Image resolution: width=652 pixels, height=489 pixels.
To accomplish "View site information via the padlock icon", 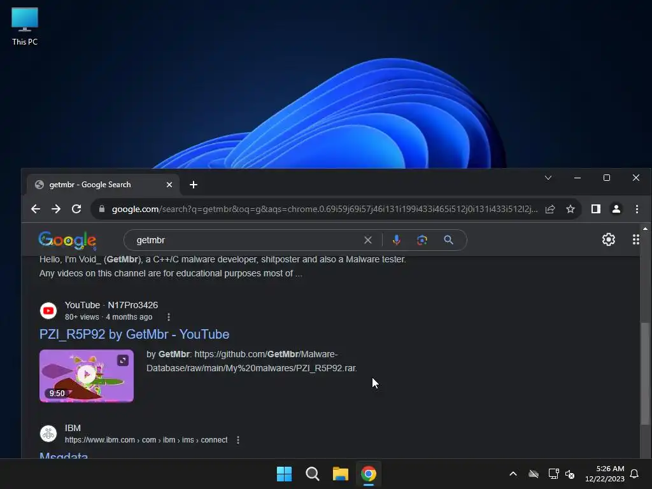I will (x=101, y=209).
